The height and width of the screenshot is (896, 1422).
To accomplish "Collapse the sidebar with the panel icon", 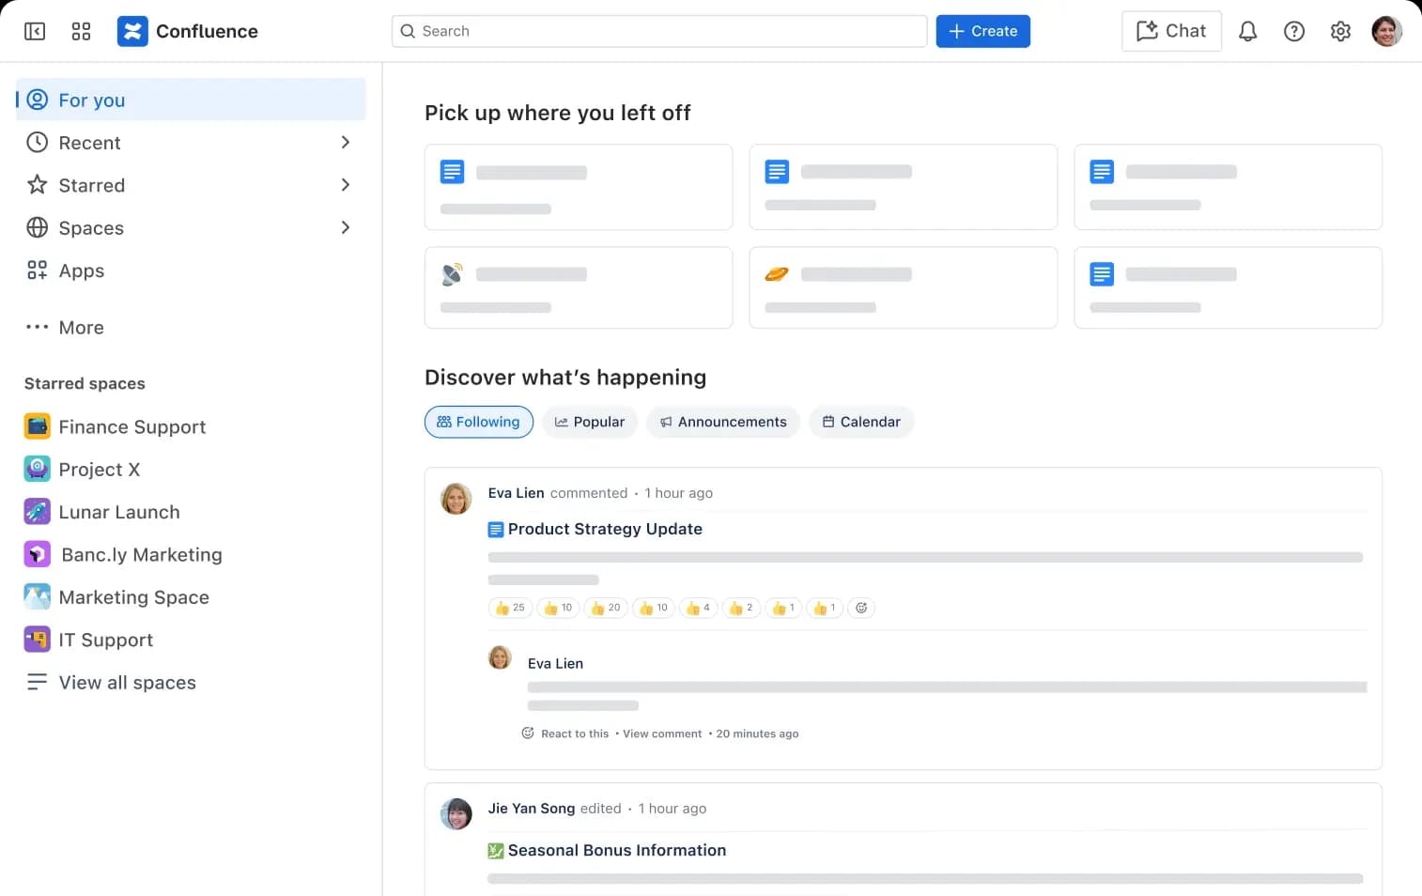I will click(35, 31).
